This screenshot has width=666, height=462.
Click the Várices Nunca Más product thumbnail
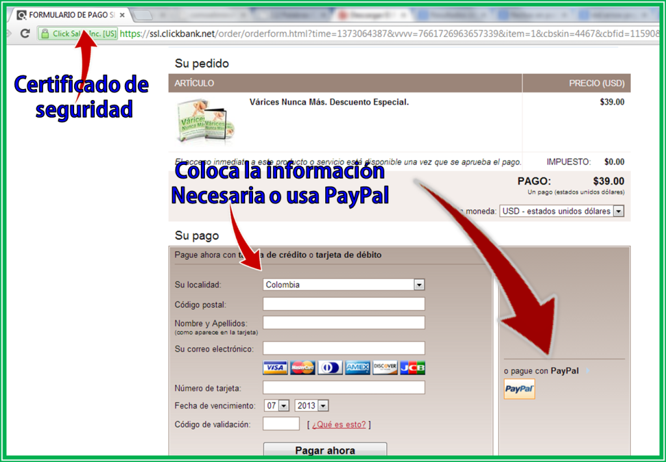pos(206,122)
